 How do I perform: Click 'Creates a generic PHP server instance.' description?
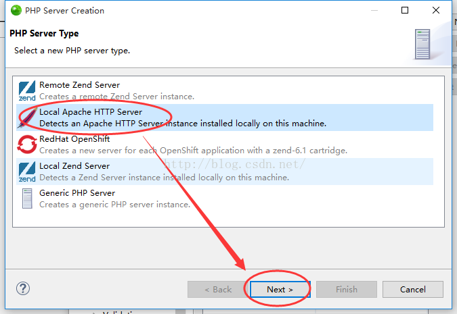click(114, 205)
